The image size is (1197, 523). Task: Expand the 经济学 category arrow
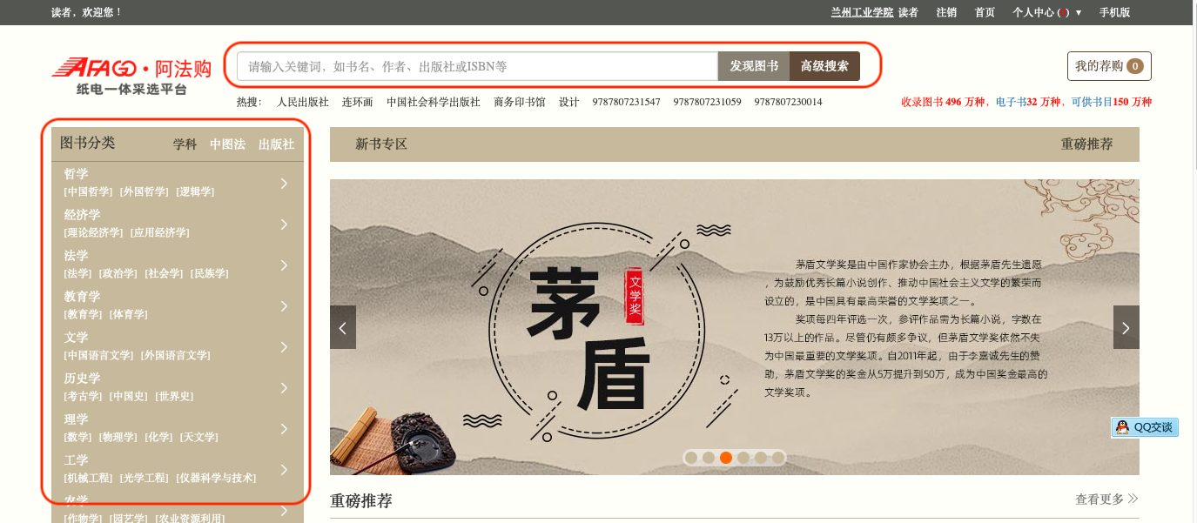tap(284, 224)
